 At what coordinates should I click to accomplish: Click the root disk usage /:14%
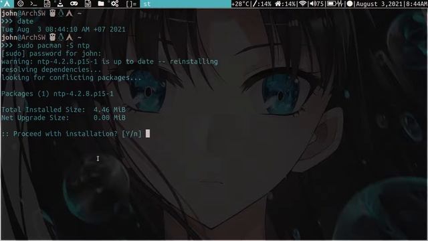pos(261,4)
